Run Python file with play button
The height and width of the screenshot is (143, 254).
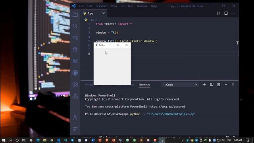pos(219,13)
